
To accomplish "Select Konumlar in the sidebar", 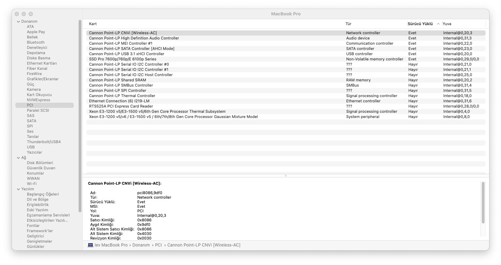I will 36,173.
